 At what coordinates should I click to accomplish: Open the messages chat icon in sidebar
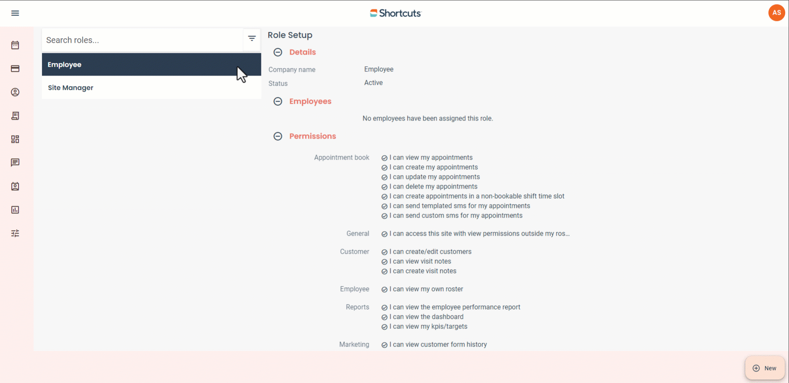pyautogui.click(x=15, y=163)
